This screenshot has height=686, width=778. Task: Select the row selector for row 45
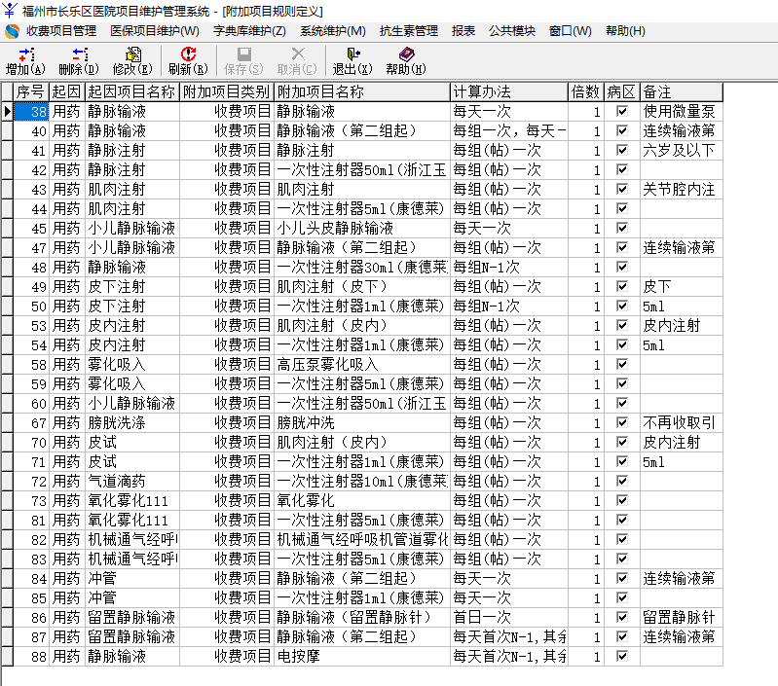[7, 228]
